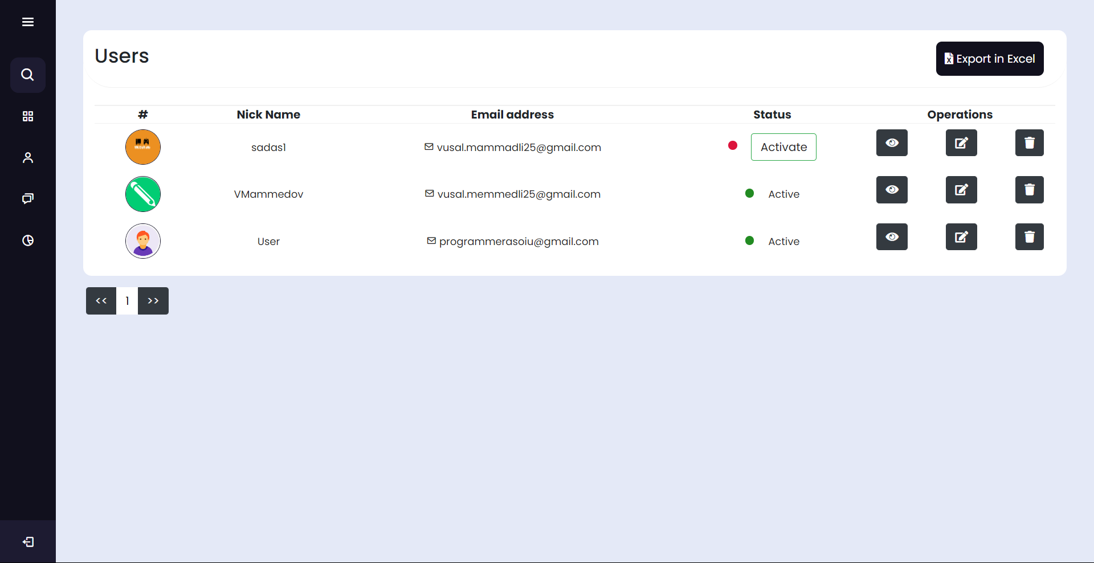Open the search section in the sidebar

(27, 75)
